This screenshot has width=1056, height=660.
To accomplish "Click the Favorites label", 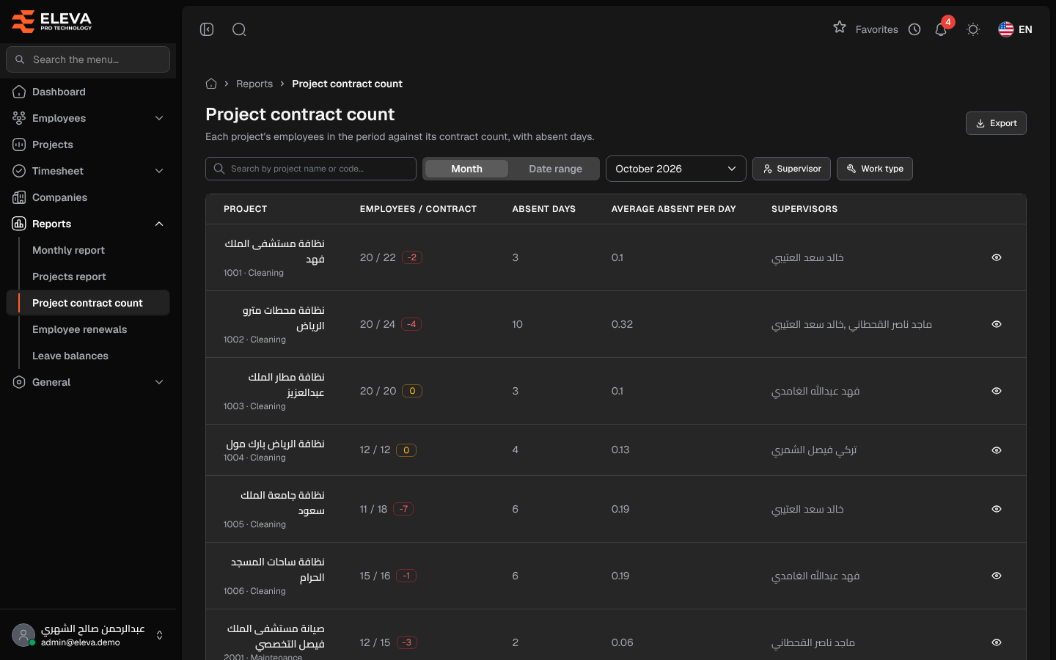I will click(x=877, y=29).
